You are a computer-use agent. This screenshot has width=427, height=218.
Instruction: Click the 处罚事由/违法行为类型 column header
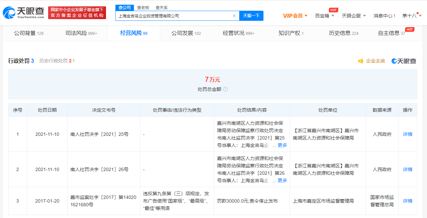coord(177,110)
